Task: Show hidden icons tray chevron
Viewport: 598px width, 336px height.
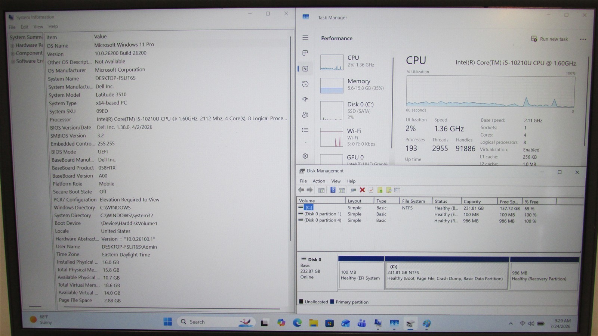Action: coord(511,324)
